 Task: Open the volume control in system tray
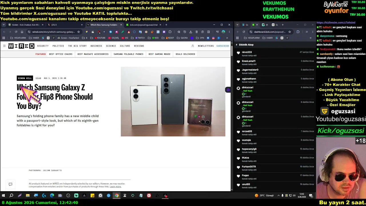(x=294, y=196)
